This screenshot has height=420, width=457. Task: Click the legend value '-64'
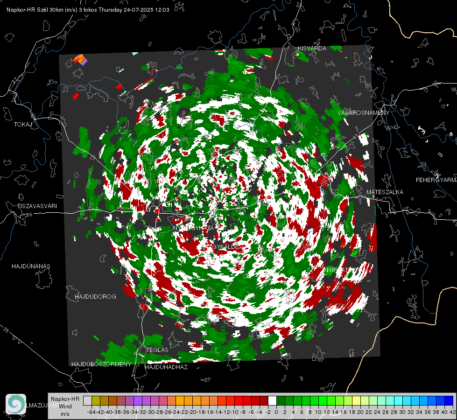point(91,412)
